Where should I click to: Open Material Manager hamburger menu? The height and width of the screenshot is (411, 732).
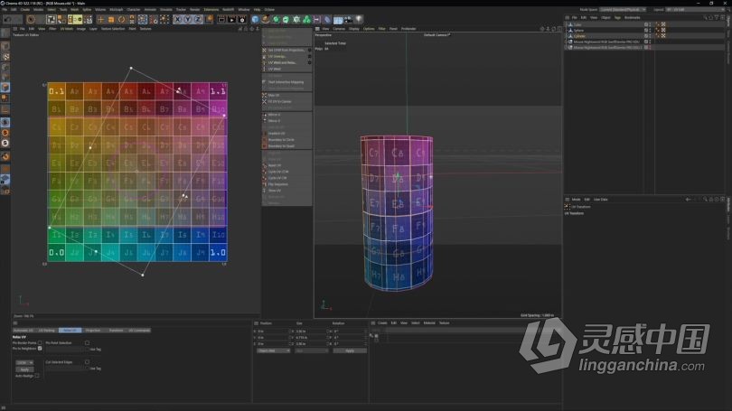(372, 322)
